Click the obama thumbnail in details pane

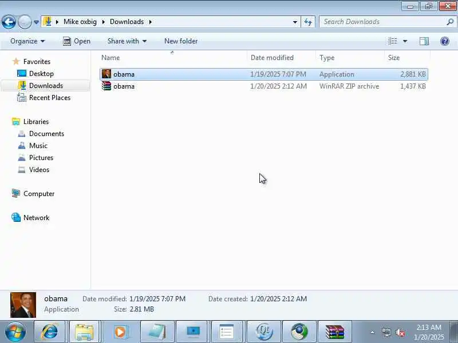pyautogui.click(x=23, y=305)
